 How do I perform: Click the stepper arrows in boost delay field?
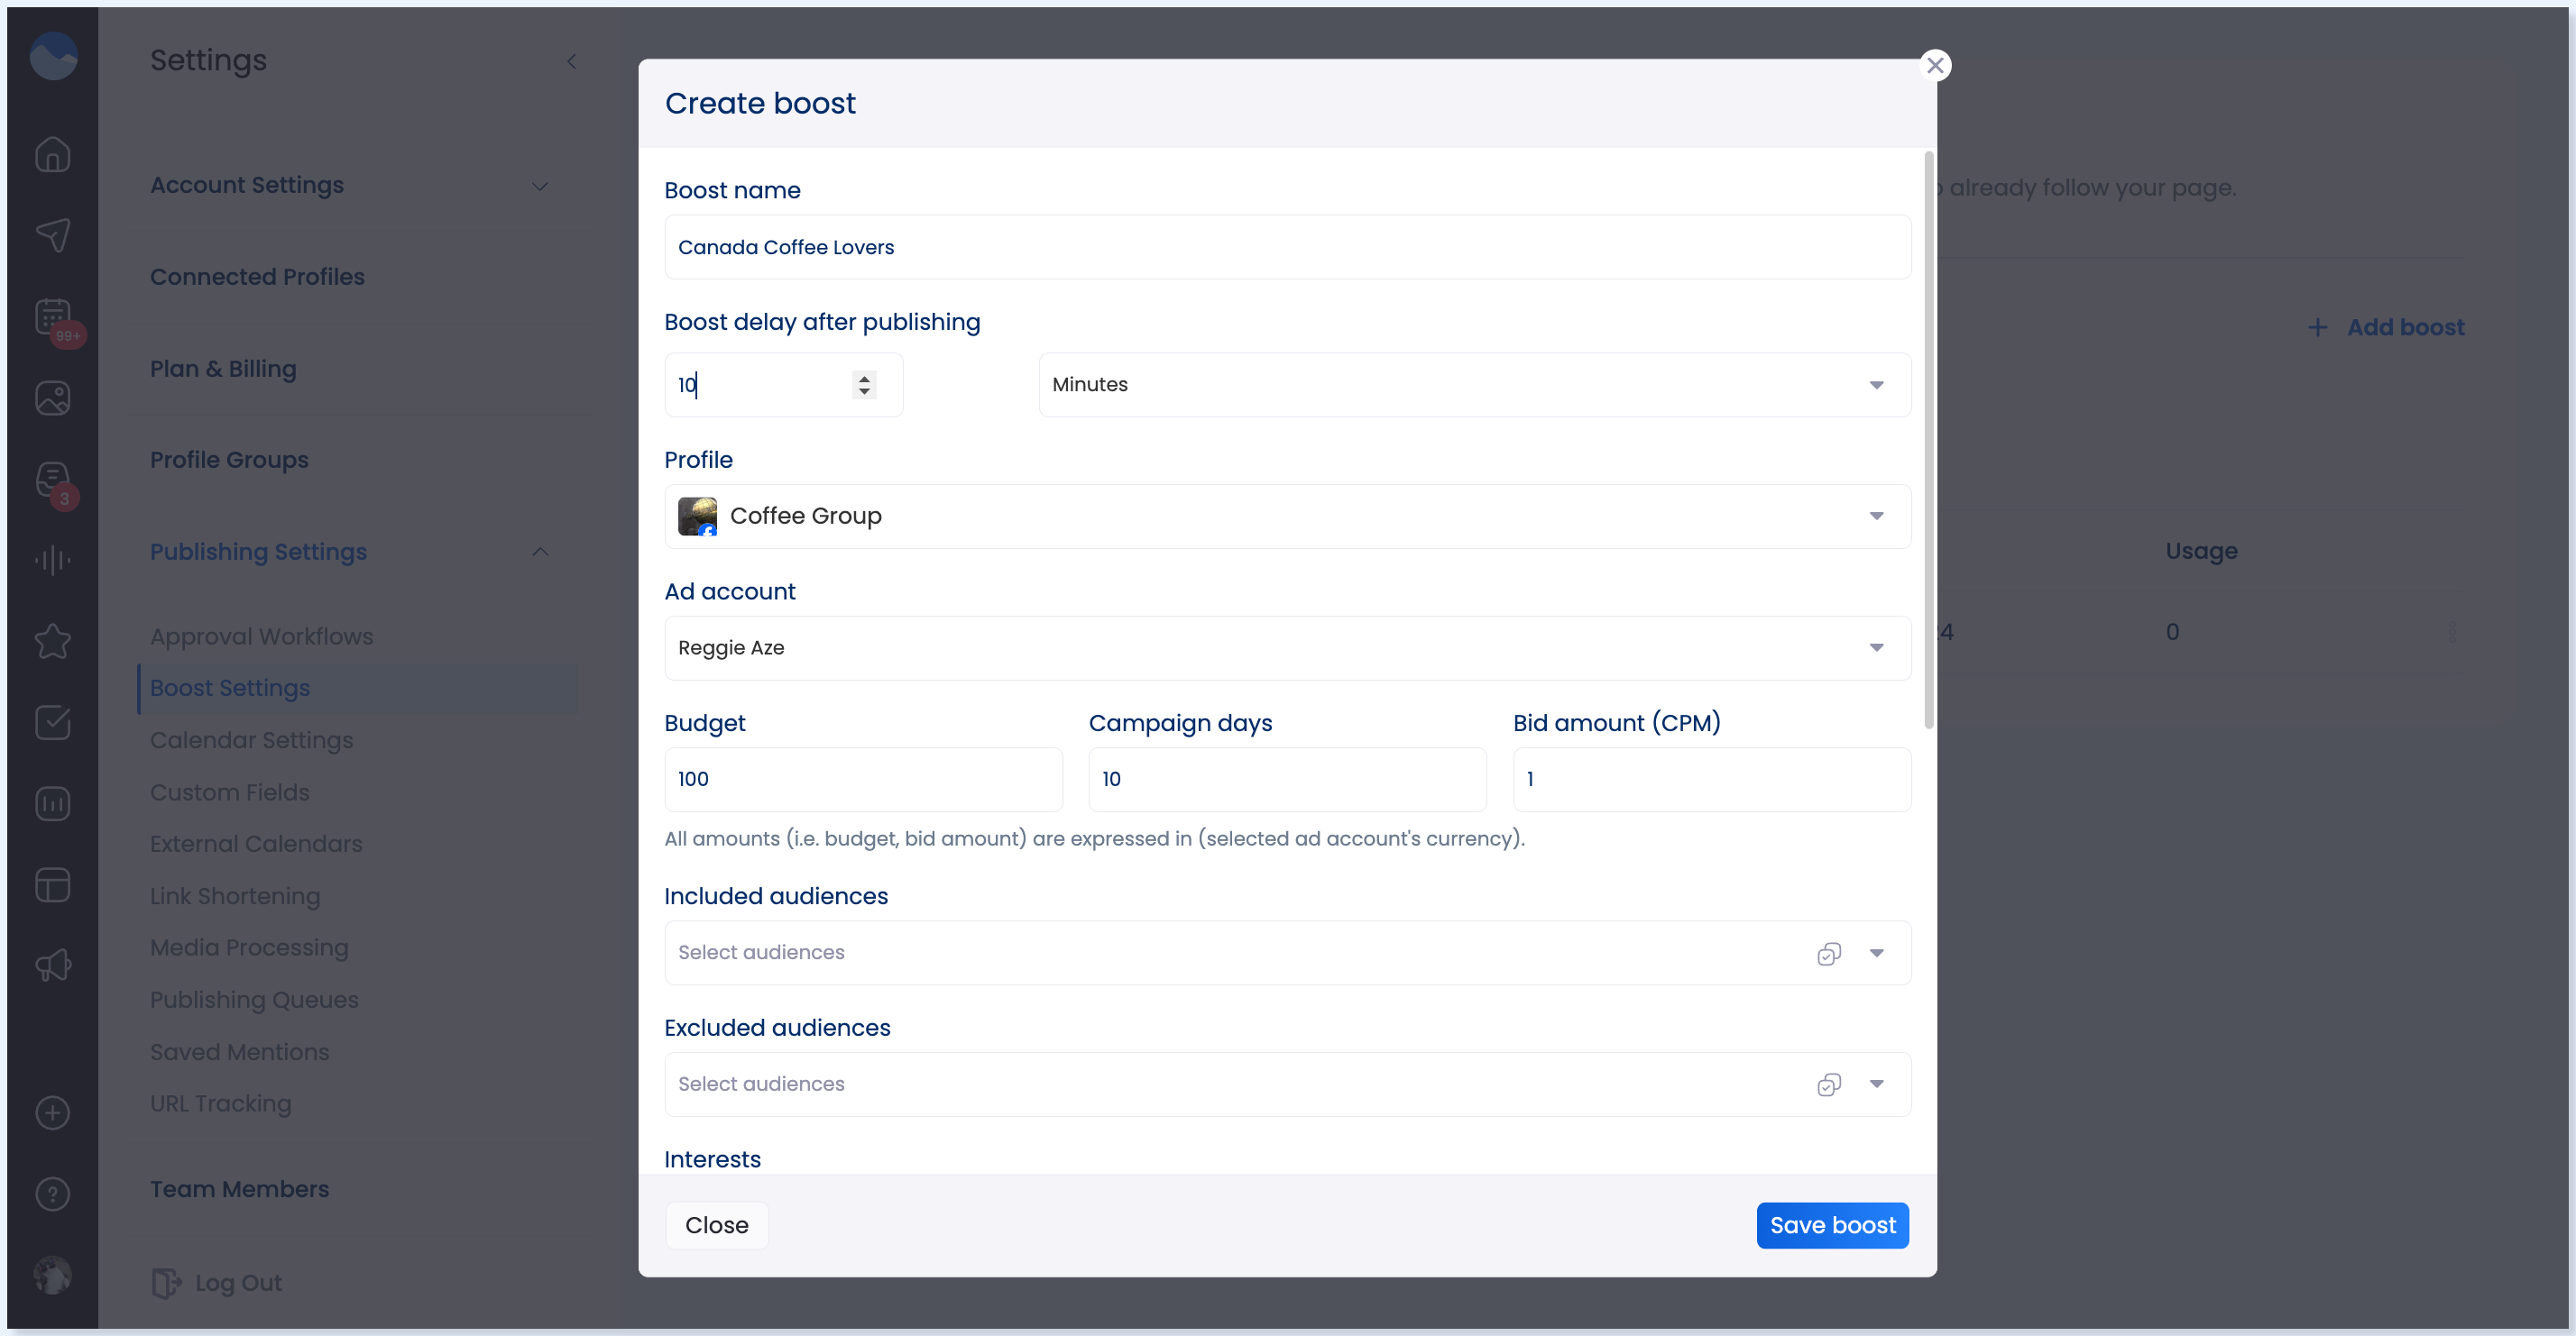864,385
